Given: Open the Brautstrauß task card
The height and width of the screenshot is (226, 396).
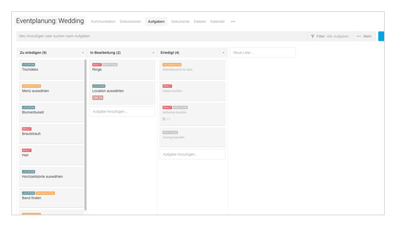Looking at the screenshot, I should coord(51,134).
